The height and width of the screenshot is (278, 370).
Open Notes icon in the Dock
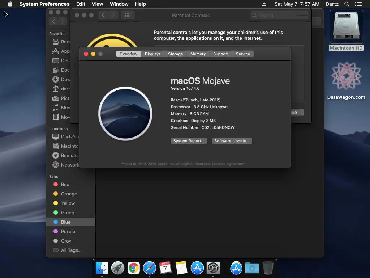(x=181, y=268)
